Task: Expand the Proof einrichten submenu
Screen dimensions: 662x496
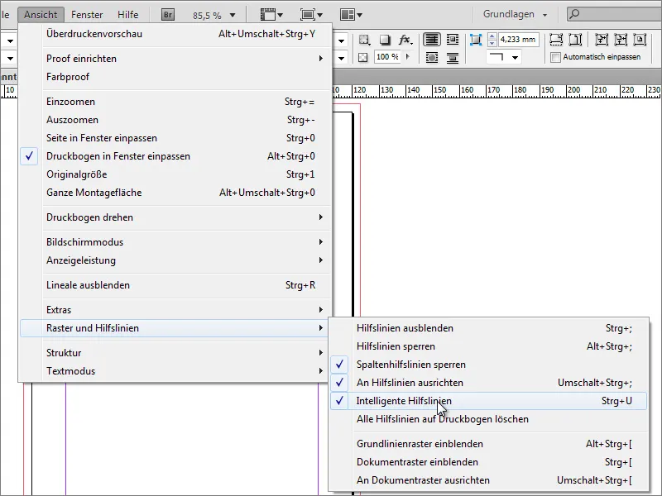Action: tap(175, 58)
